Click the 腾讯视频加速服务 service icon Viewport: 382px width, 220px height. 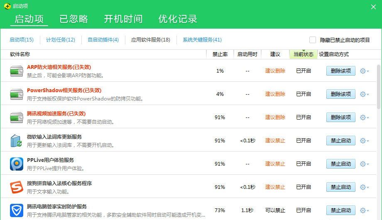16,117
